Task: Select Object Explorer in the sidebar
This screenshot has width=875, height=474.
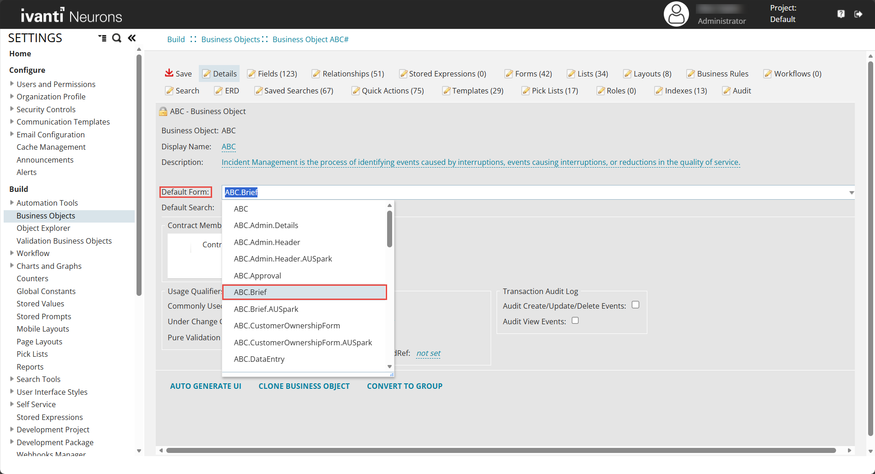Action: 44,228
